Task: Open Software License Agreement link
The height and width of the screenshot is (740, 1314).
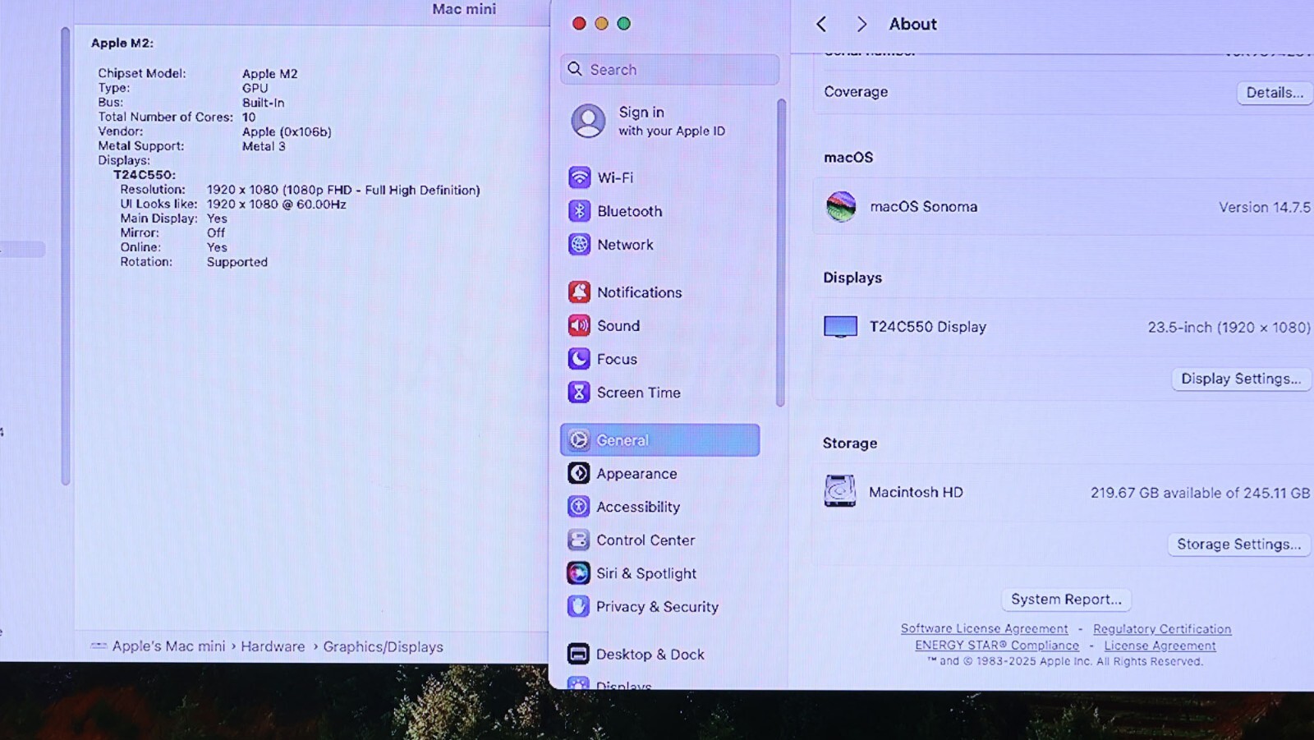Action: (x=984, y=628)
